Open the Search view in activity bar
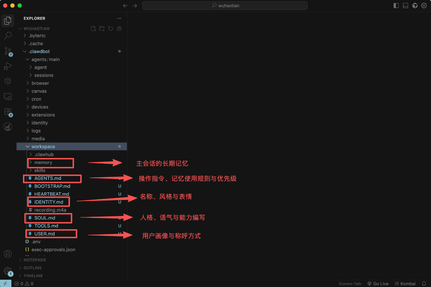431x287 pixels. point(8,36)
